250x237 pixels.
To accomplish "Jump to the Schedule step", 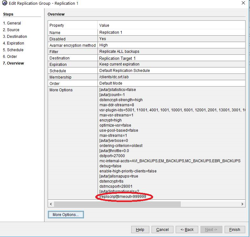I will pyautogui.click(x=13, y=50).
